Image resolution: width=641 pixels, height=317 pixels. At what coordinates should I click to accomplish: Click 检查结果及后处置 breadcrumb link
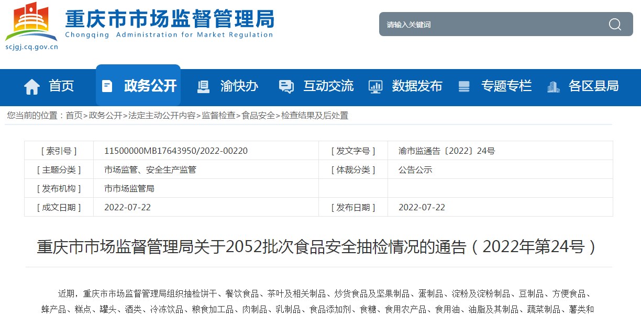click(314, 116)
